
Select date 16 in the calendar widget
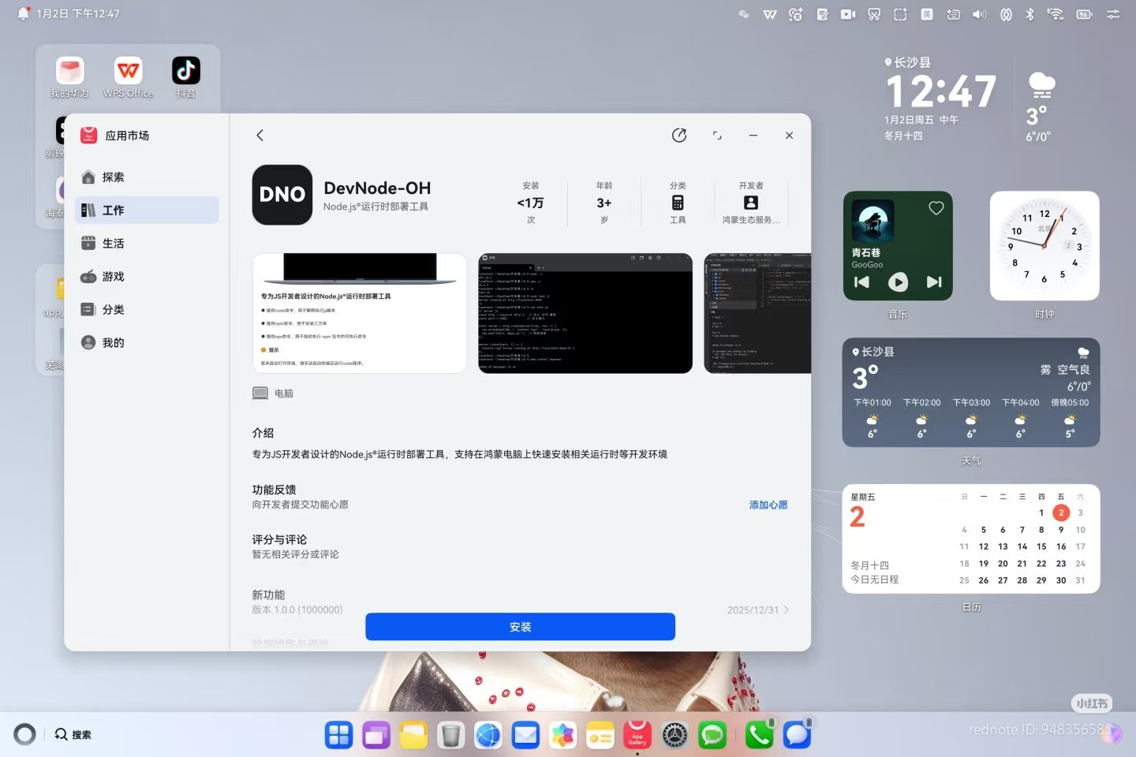1061,546
